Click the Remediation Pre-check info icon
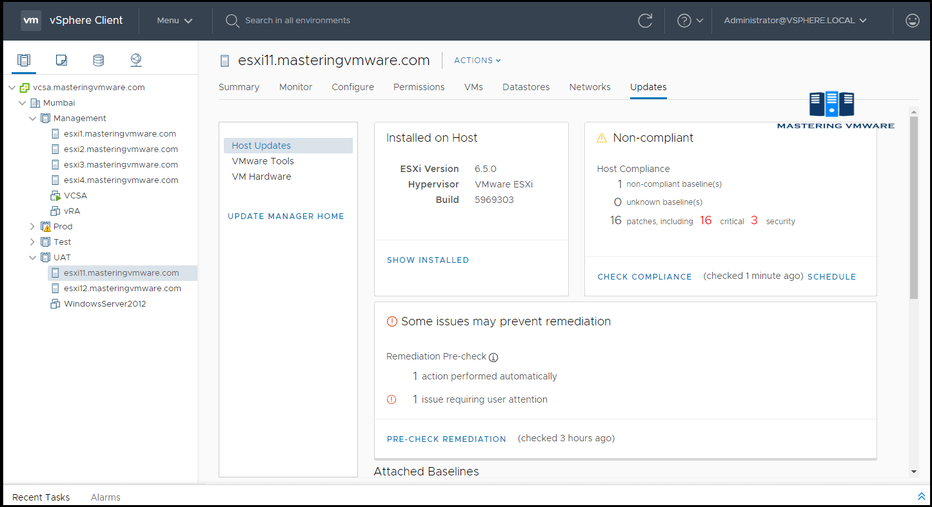Image resolution: width=932 pixels, height=507 pixels. [x=493, y=357]
